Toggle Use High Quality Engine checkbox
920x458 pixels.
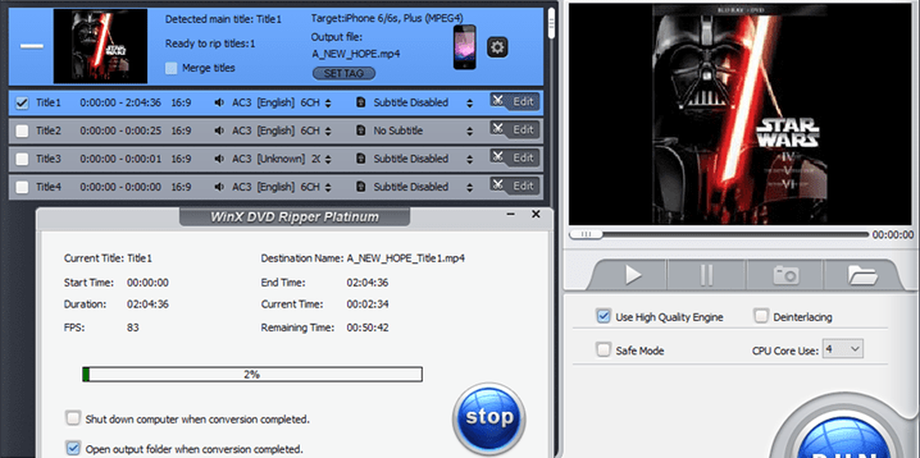(x=604, y=316)
